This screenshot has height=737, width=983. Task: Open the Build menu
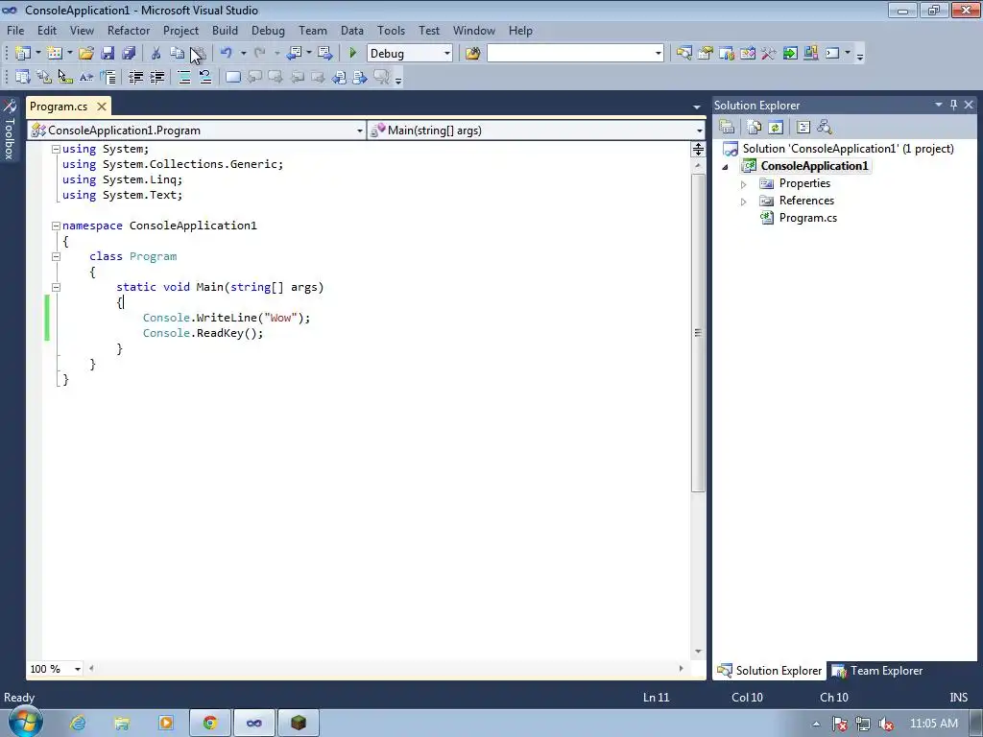click(x=225, y=30)
